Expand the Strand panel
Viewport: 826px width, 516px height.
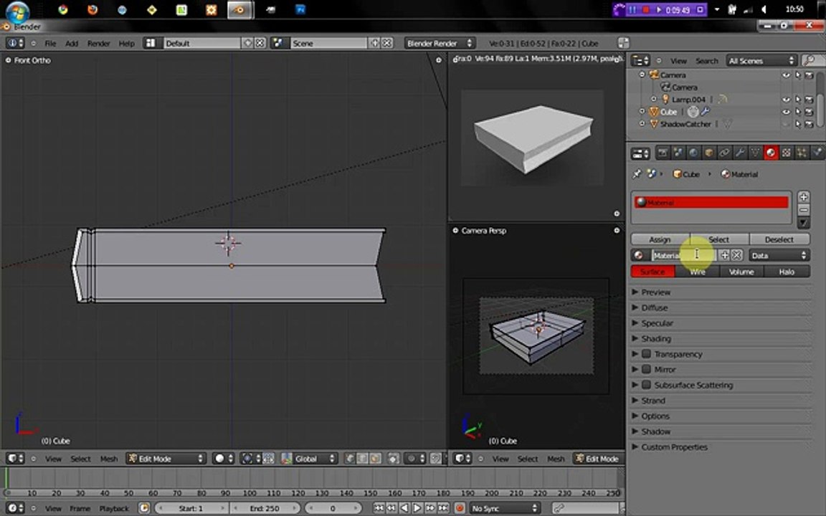[653, 401]
